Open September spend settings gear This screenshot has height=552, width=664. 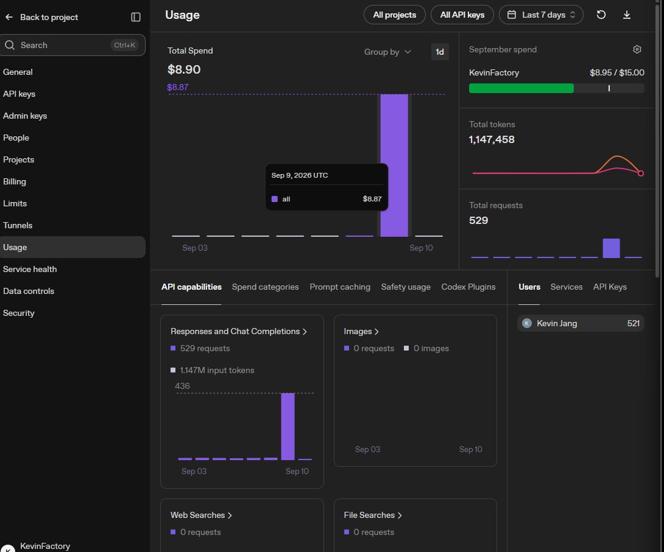tap(637, 49)
